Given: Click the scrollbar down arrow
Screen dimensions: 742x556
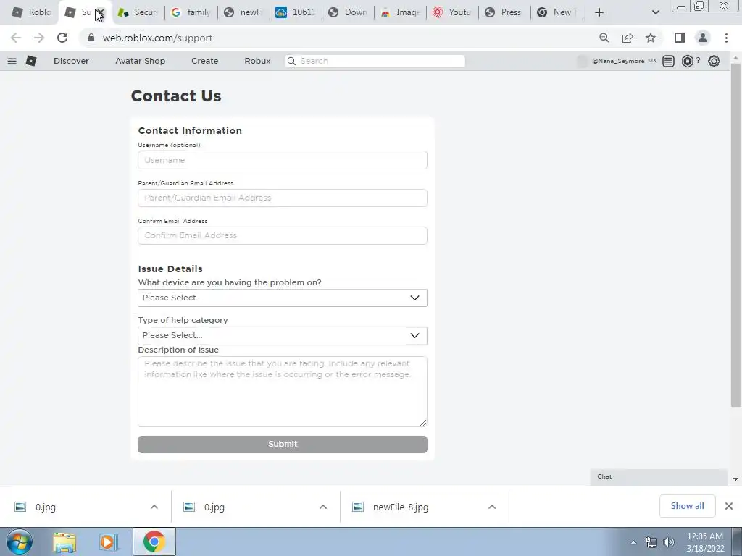Looking at the screenshot, I should (x=735, y=479).
